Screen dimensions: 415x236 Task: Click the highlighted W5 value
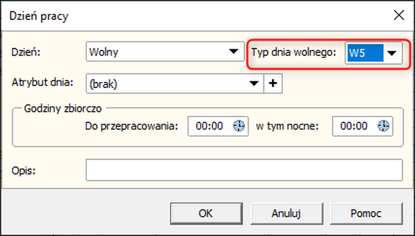click(365, 53)
